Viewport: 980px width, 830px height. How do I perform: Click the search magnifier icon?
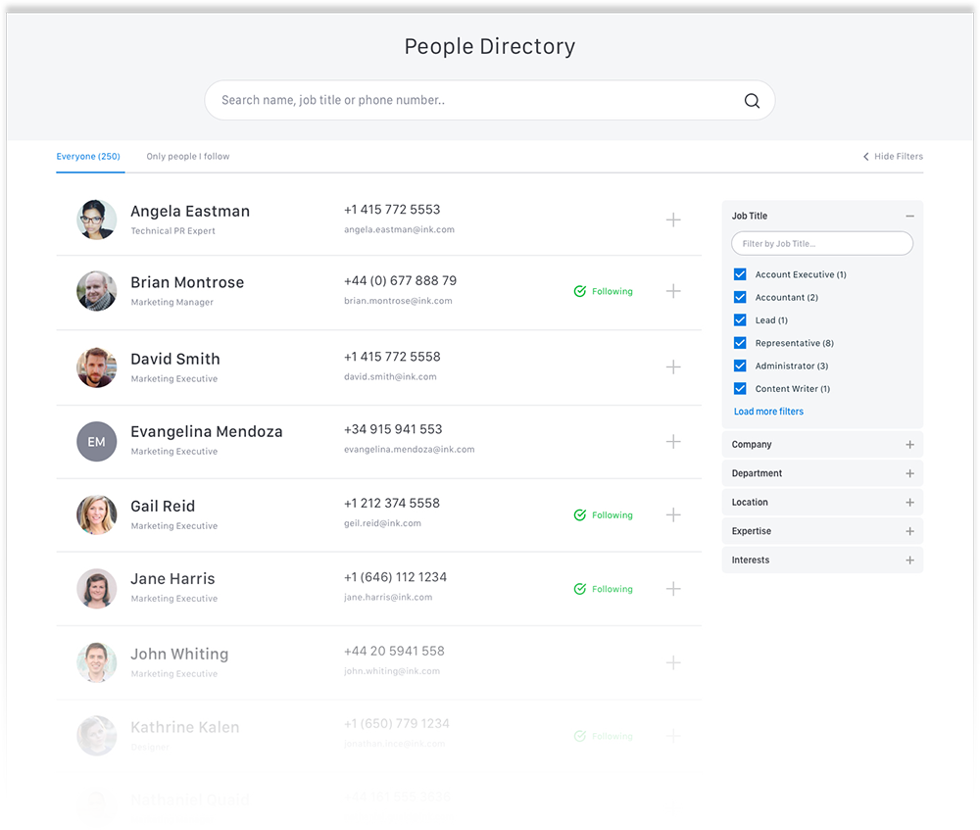click(752, 100)
